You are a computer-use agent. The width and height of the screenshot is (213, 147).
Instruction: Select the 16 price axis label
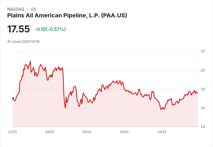(203, 108)
